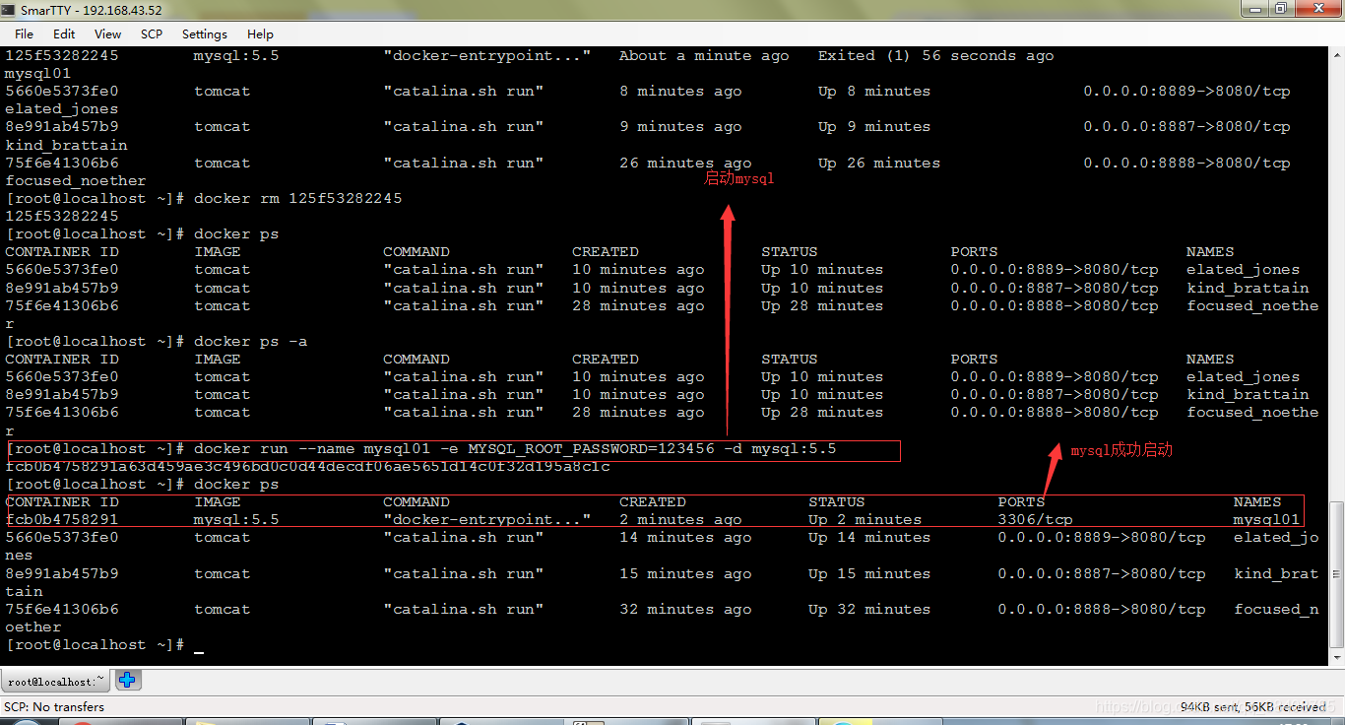Open the File menu

point(24,33)
